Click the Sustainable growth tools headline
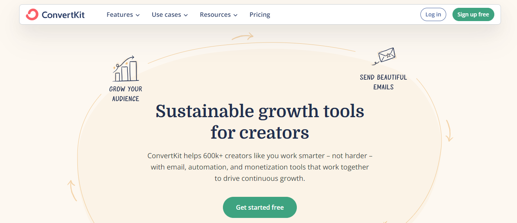 [x=260, y=122]
